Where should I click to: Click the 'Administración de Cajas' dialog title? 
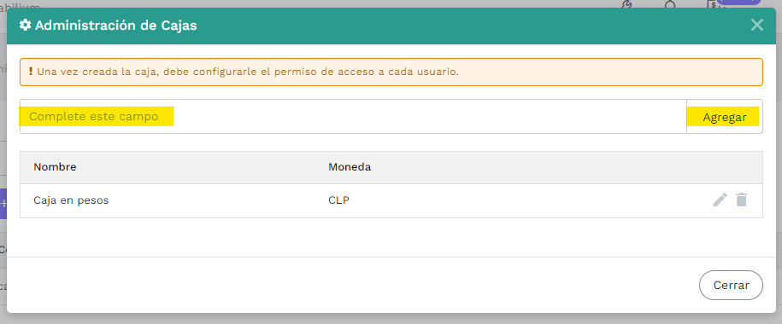(115, 26)
